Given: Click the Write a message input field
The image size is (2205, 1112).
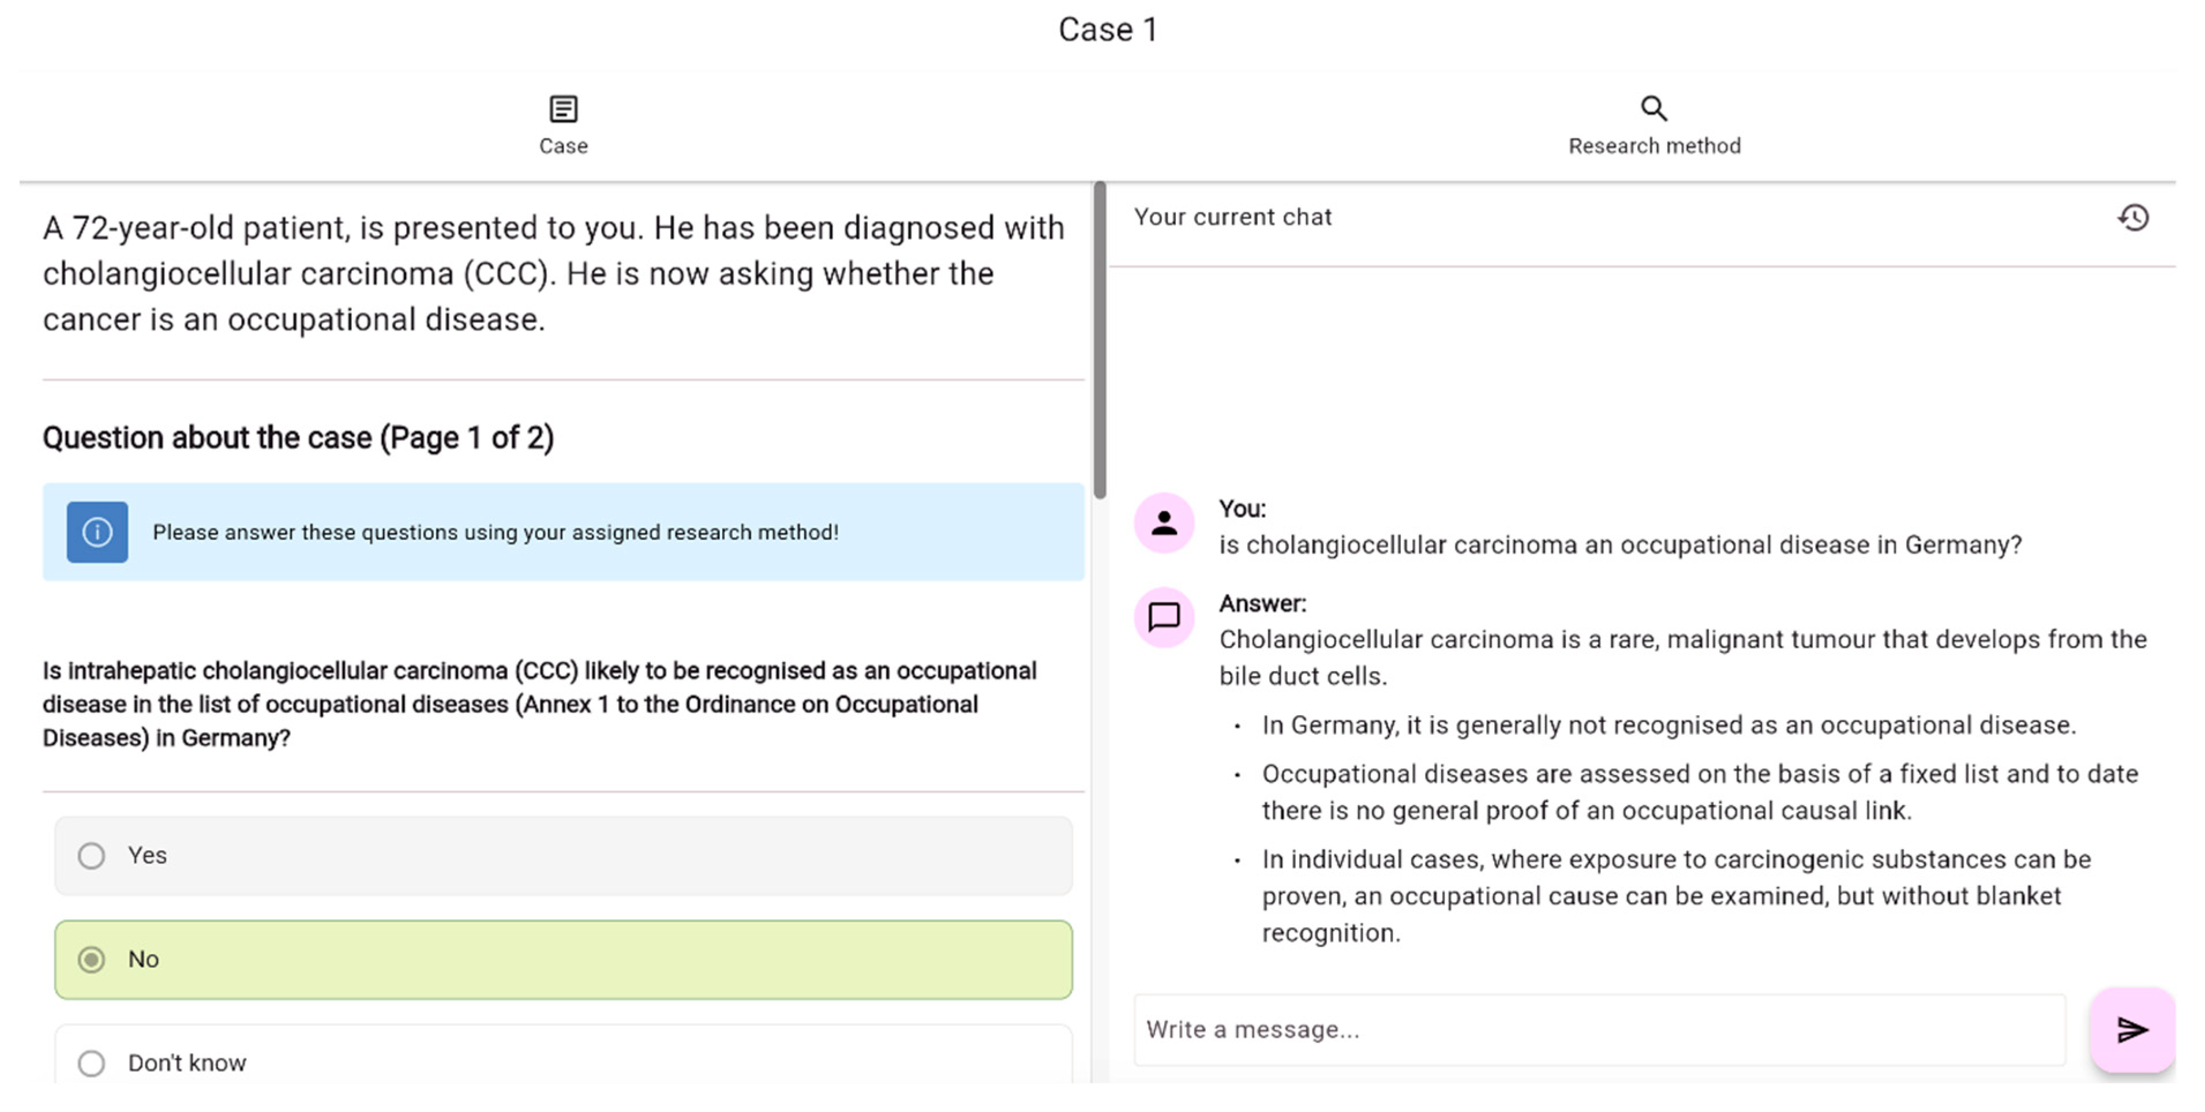Looking at the screenshot, I should point(1599,1029).
